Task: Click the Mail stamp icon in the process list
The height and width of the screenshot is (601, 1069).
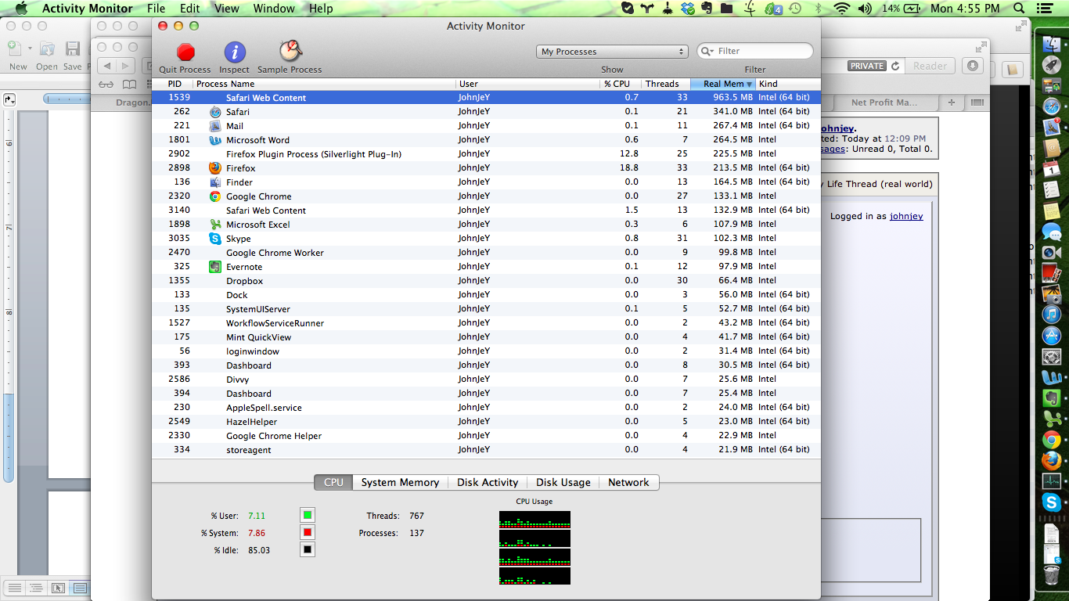Action: pyautogui.click(x=215, y=126)
